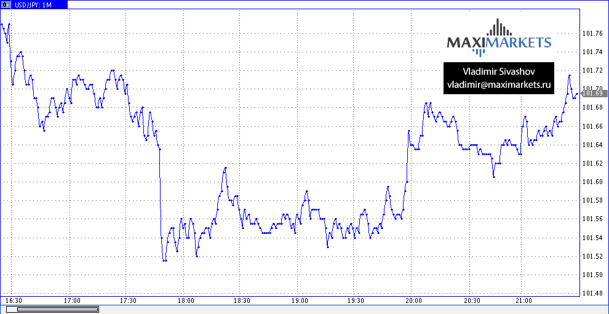Click the chart window icon beside USD/JPY title
Viewport: 609px width, 314px height.
pos(5,4)
